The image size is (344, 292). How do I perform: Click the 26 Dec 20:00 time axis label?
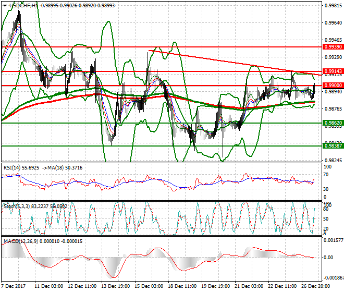pos(315,286)
